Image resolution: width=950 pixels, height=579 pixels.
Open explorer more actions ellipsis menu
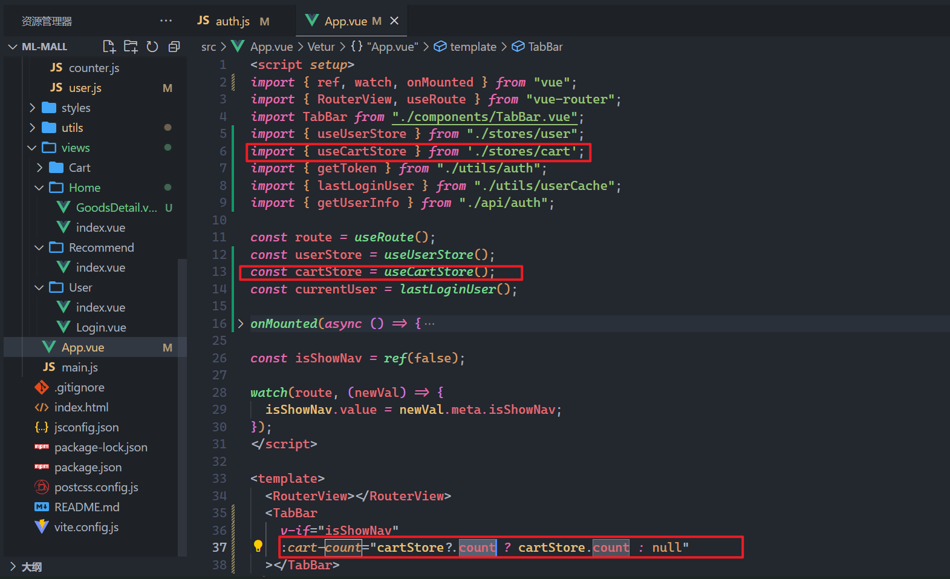coord(166,21)
